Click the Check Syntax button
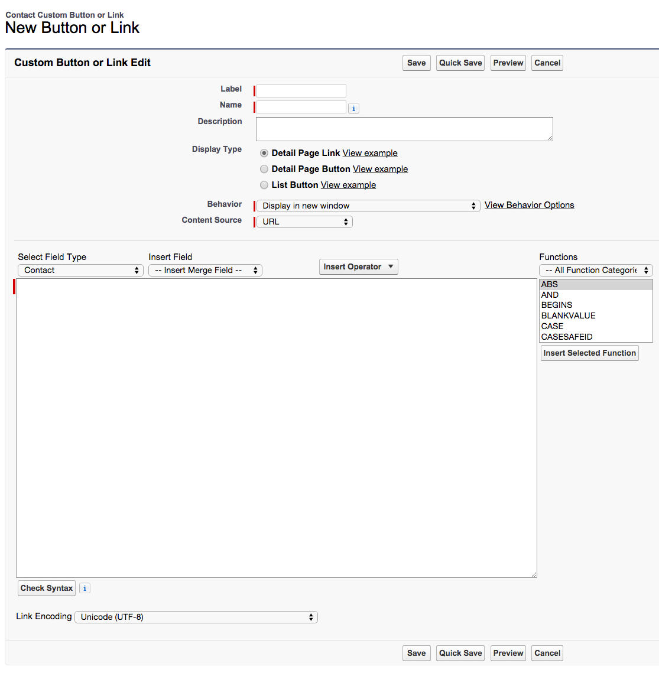 pyautogui.click(x=47, y=588)
